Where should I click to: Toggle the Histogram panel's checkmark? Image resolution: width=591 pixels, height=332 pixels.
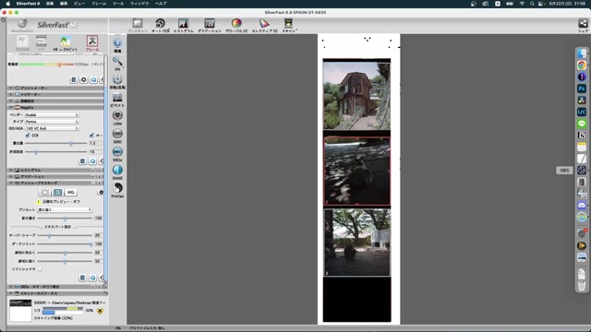click(93, 170)
